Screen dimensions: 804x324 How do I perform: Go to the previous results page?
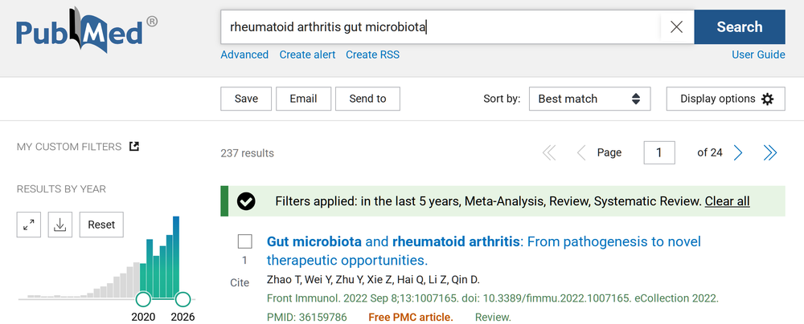click(x=581, y=152)
